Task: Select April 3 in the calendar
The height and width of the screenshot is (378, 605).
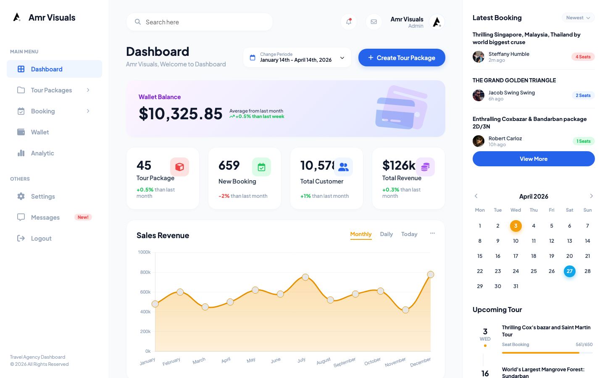Action: click(x=516, y=226)
